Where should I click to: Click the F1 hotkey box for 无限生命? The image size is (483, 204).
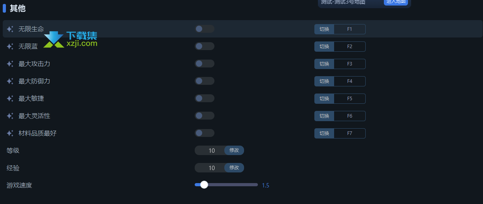tap(350, 29)
